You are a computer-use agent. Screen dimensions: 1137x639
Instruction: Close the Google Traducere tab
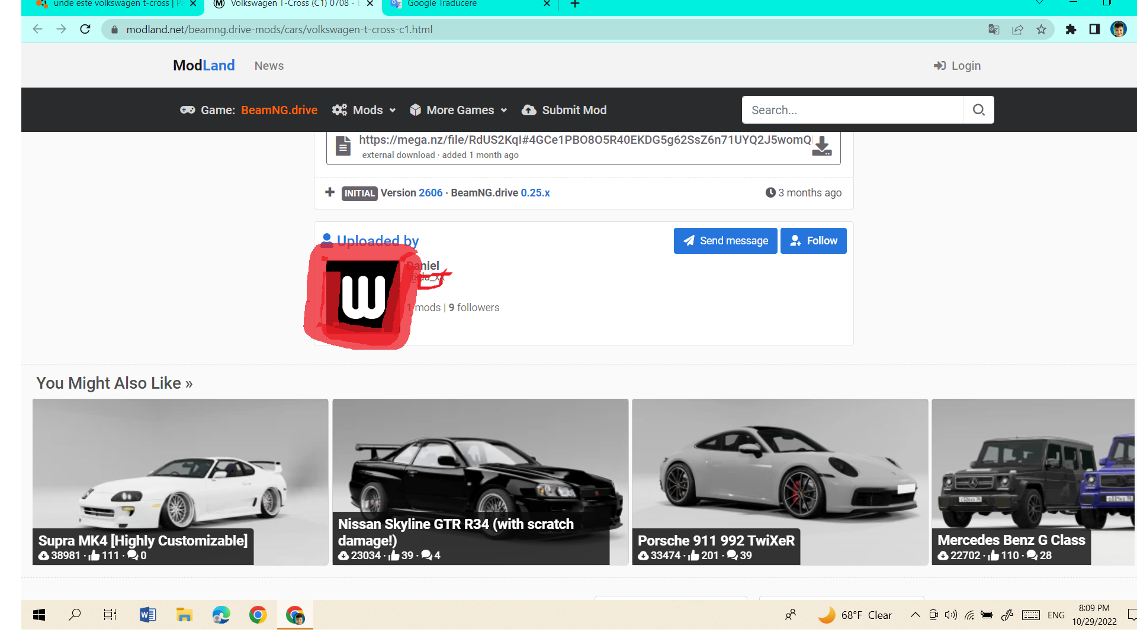click(x=547, y=4)
